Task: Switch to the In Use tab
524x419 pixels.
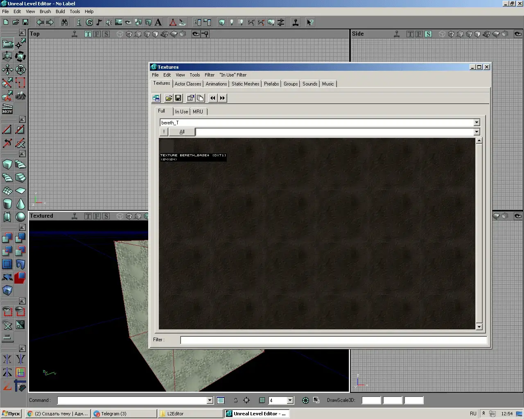Action: 181,112
